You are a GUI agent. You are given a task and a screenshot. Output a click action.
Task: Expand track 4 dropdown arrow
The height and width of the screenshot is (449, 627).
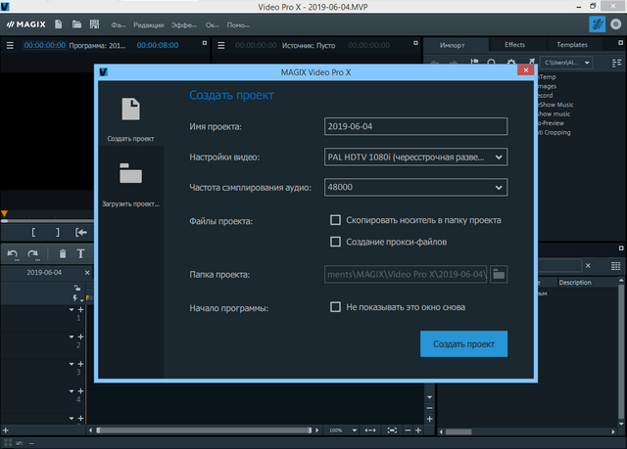point(72,391)
